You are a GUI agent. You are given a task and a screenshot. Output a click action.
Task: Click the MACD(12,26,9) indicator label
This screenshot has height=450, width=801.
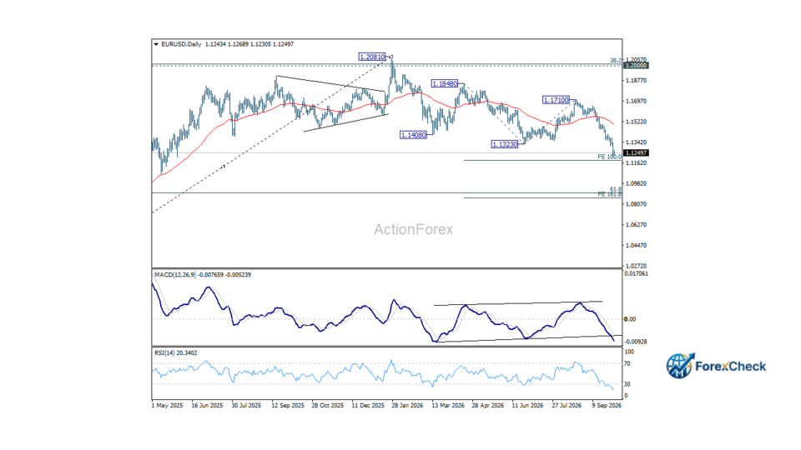[174, 275]
